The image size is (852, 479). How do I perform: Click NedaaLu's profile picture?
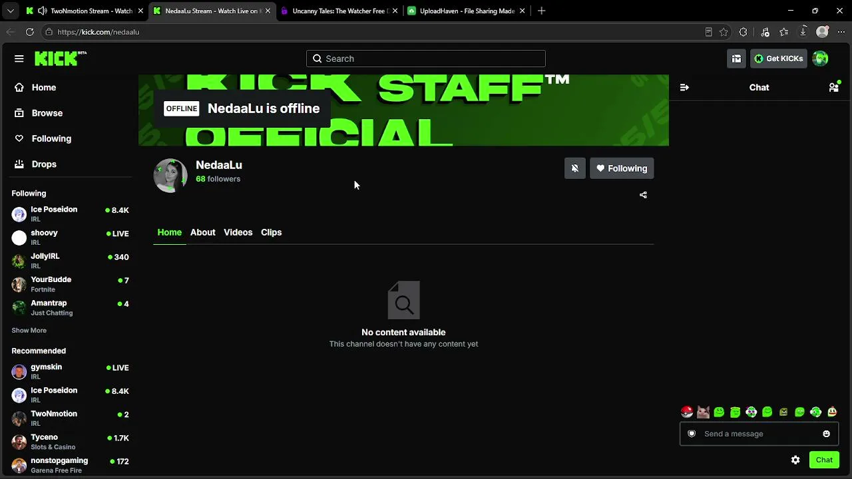pyautogui.click(x=170, y=176)
